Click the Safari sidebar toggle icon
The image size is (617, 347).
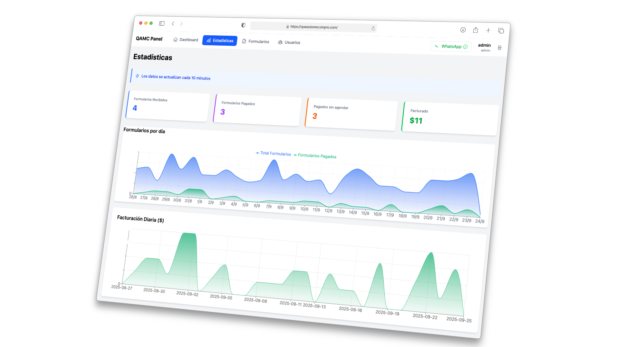(162, 23)
